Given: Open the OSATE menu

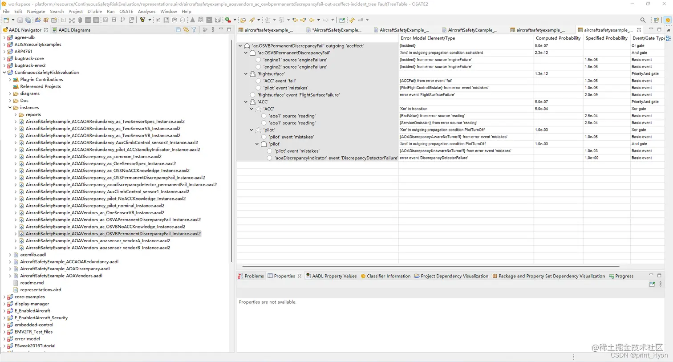Looking at the screenshot, I should tap(126, 12).
